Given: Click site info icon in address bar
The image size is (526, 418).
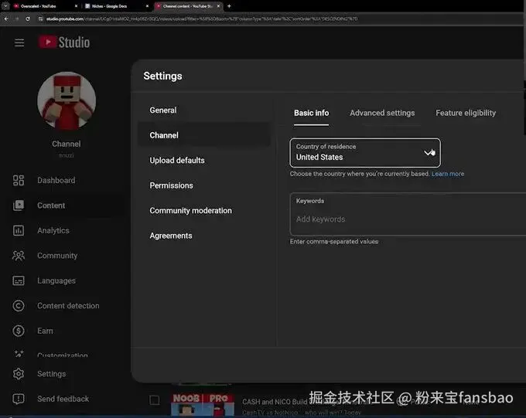Looking at the screenshot, I should (x=40, y=19).
